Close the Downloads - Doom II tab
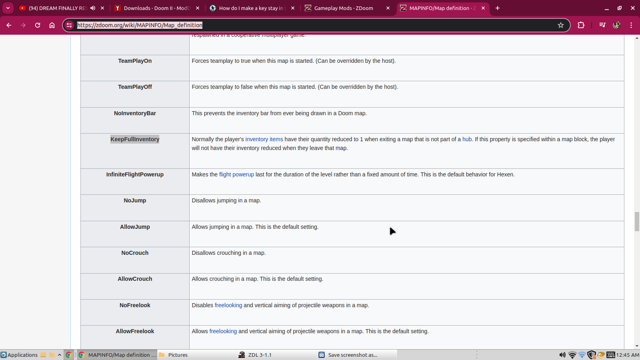Viewport: 640px width, 360px height. 198,8
